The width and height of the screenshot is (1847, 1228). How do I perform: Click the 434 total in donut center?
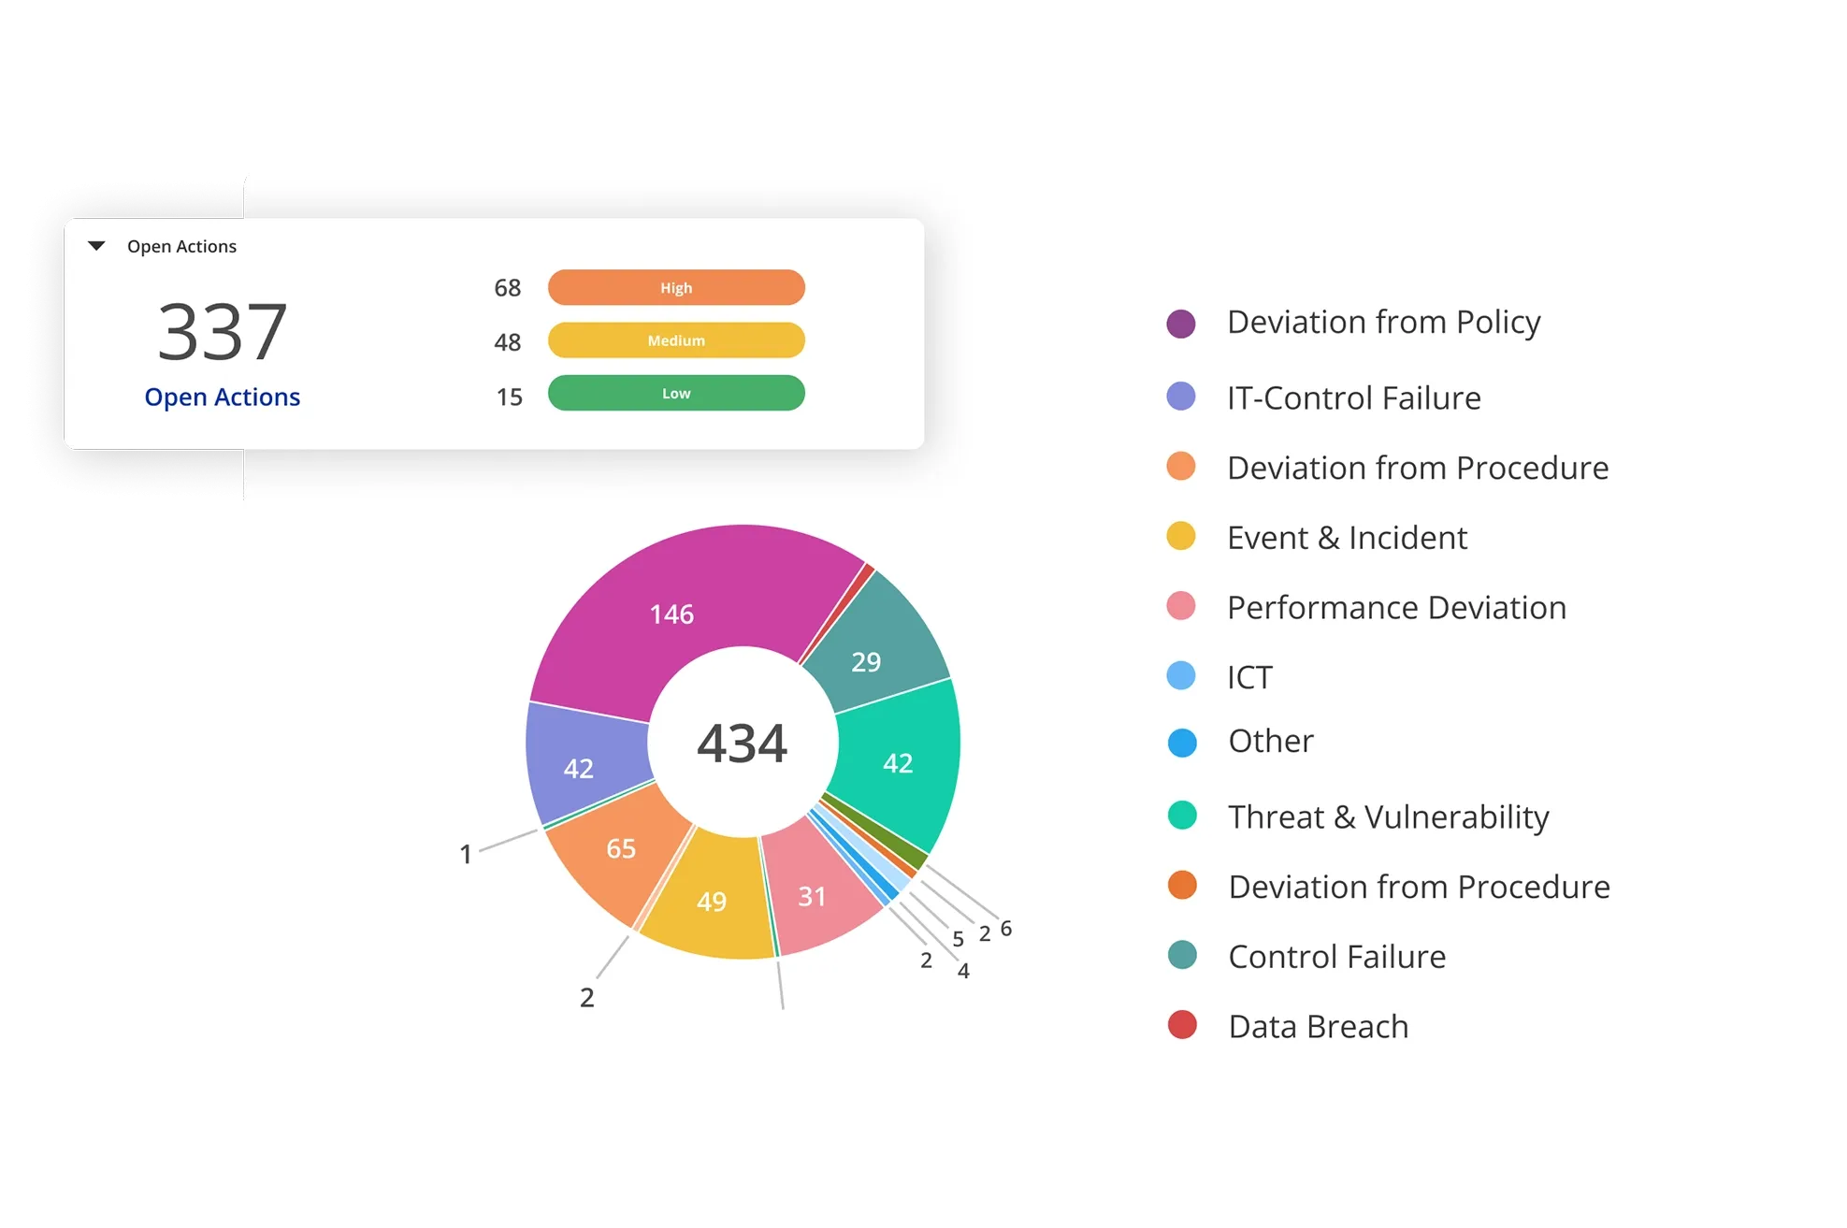pos(743,744)
